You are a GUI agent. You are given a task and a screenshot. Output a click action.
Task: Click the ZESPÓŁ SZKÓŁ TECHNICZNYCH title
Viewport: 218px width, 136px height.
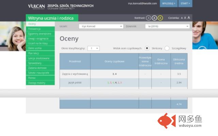click(x=71, y=6)
